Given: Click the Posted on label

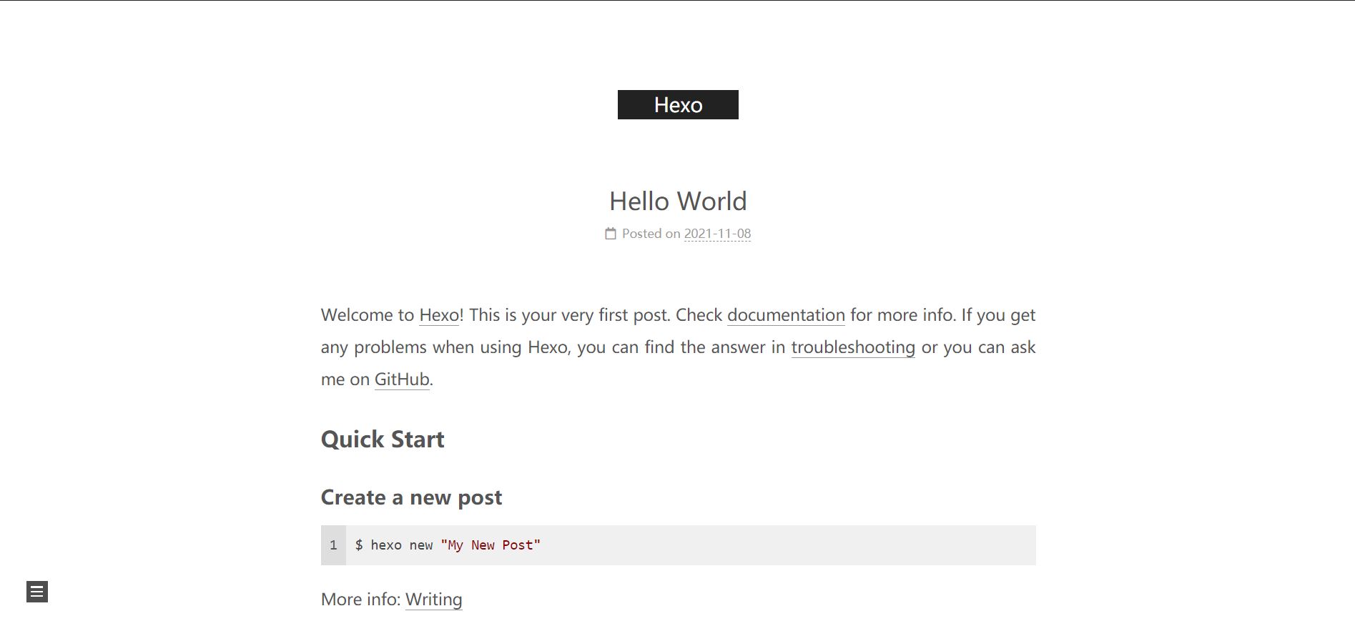Looking at the screenshot, I should click(x=651, y=234).
